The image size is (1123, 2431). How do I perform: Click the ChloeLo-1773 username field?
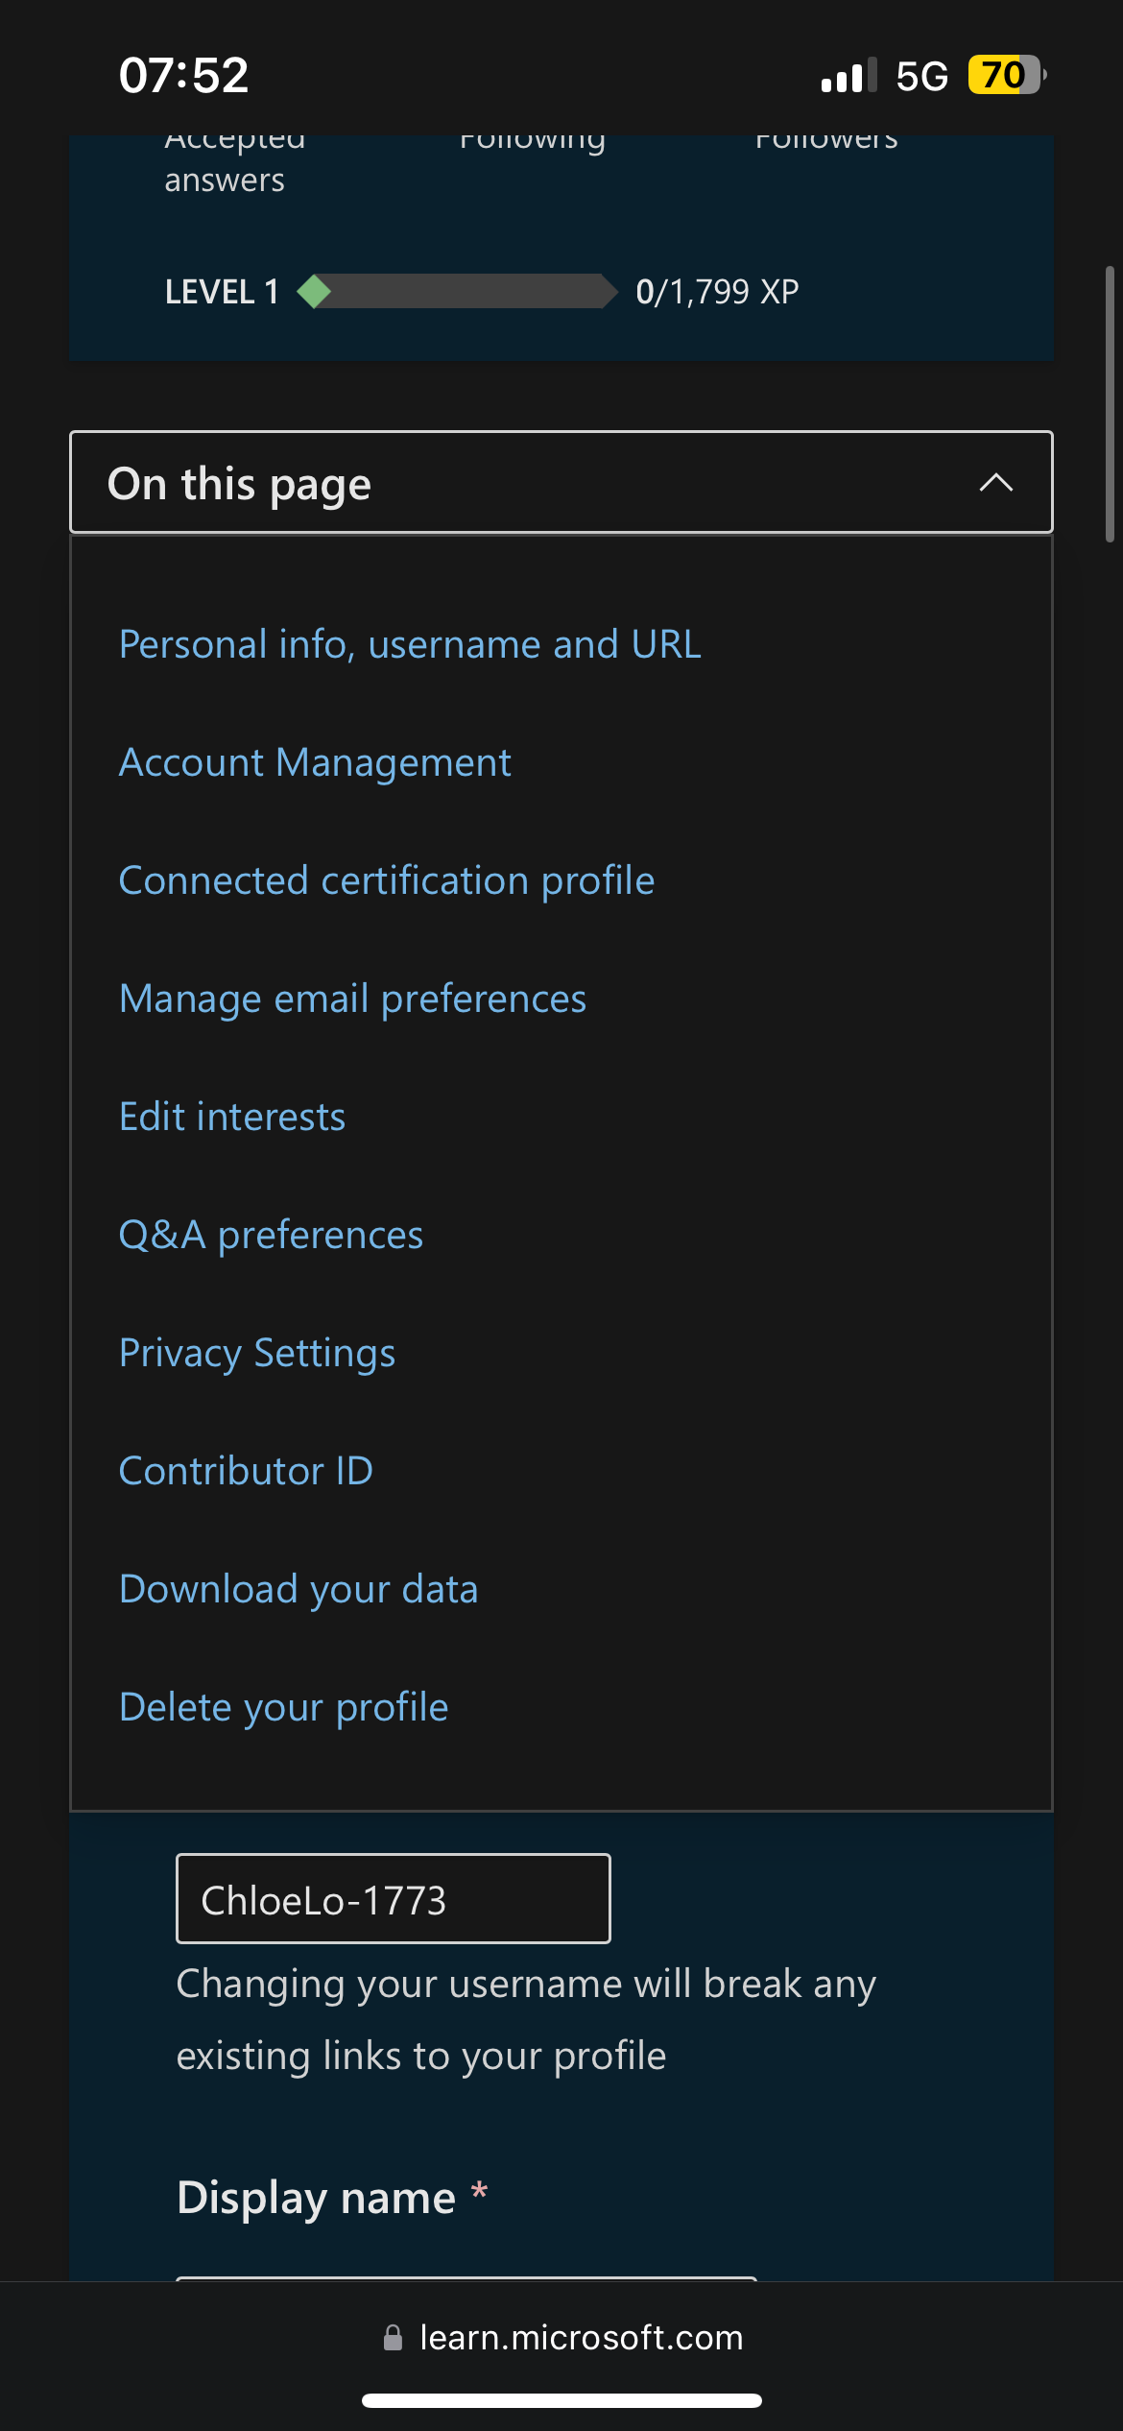click(x=394, y=1898)
